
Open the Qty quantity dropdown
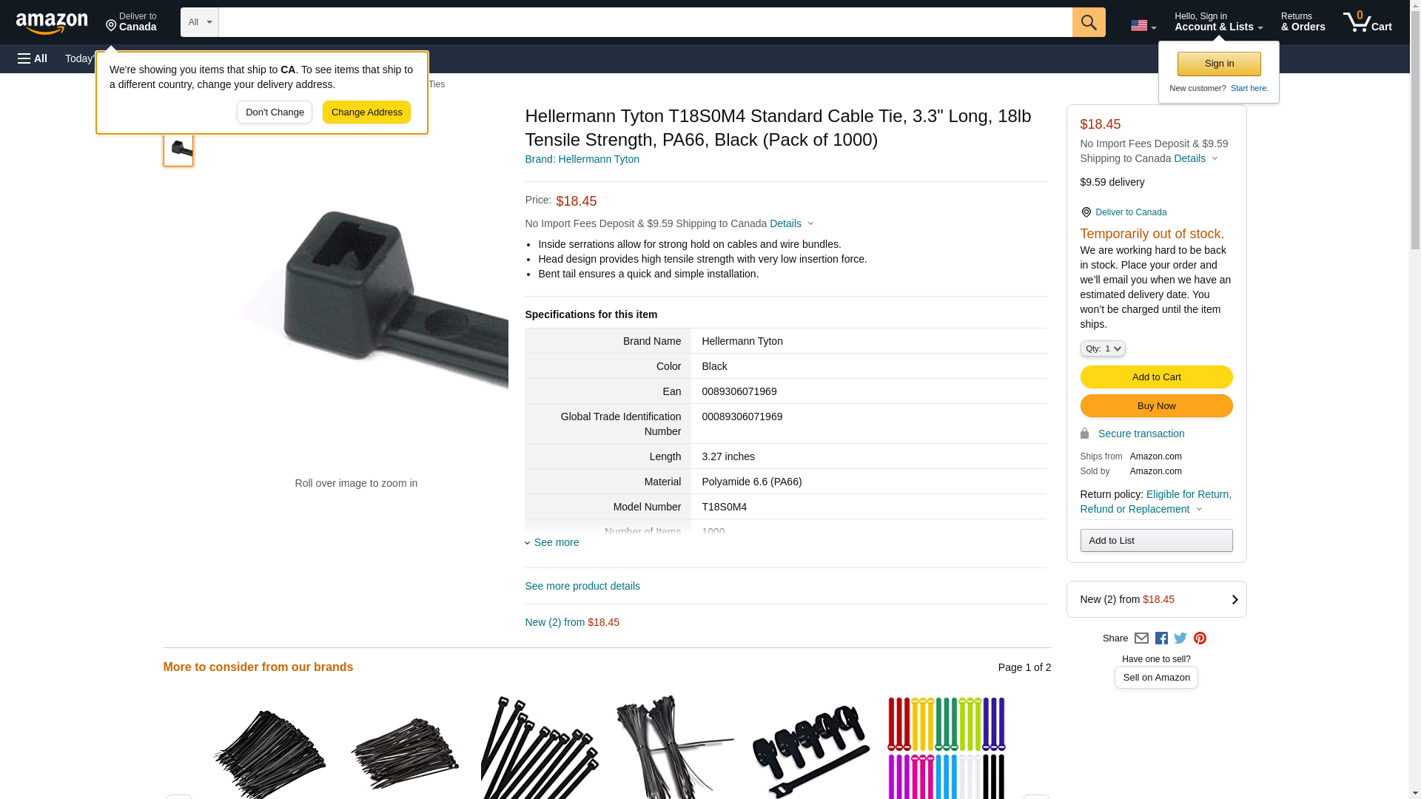pyautogui.click(x=1102, y=348)
